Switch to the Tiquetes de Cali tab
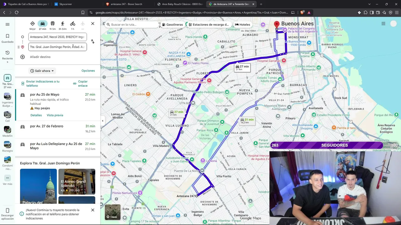This screenshot has height=225, width=401. pos(26,4)
